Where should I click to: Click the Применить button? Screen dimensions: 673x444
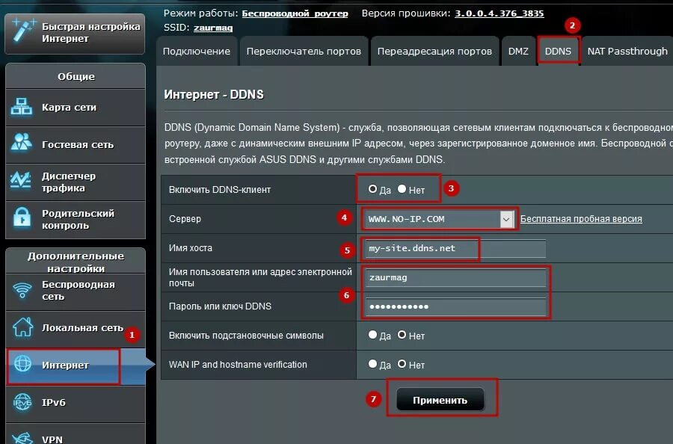(x=440, y=400)
